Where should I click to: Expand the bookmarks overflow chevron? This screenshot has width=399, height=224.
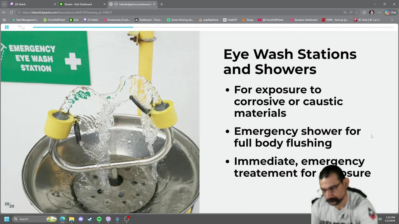click(392, 20)
